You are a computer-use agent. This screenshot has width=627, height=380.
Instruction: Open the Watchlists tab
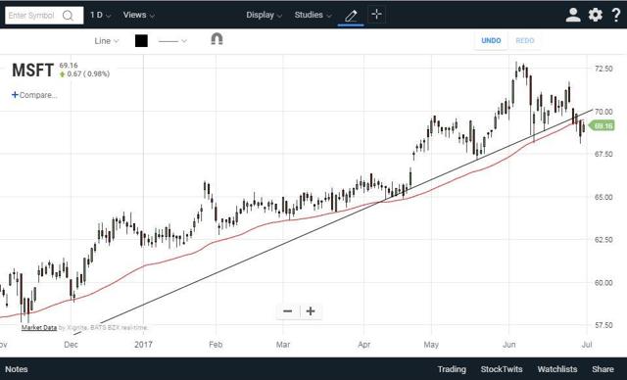click(557, 369)
